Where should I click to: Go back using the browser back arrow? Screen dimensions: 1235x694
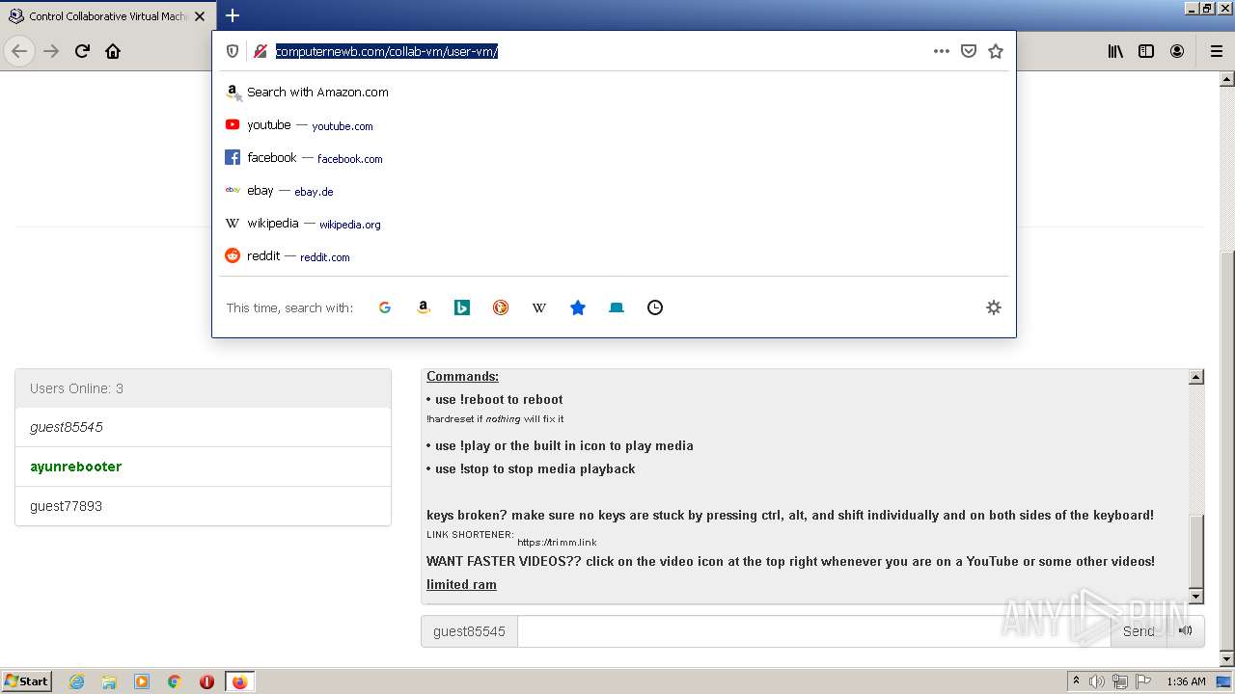coord(19,51)
